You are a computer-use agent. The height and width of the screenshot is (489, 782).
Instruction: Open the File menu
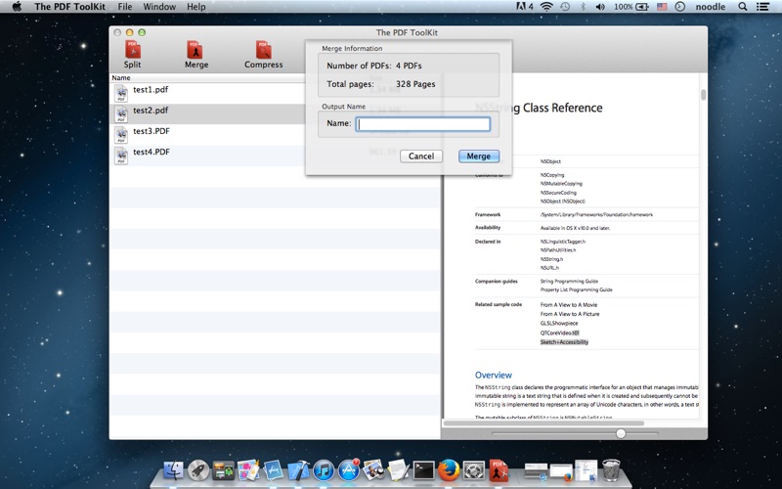point(125,7)
